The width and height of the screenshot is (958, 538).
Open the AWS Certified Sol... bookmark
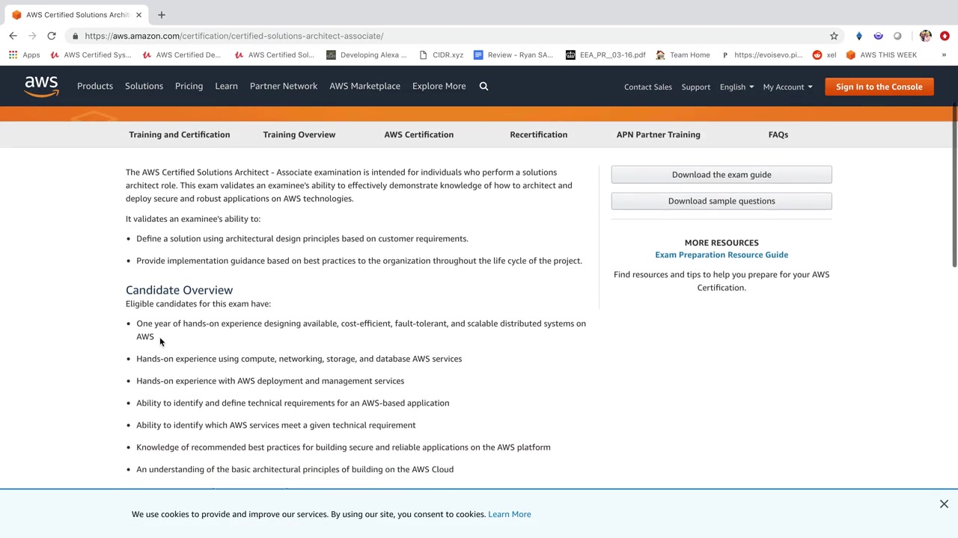275,55
